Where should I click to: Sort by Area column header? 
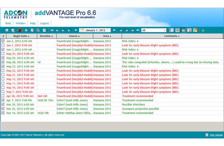pos(107,36)
